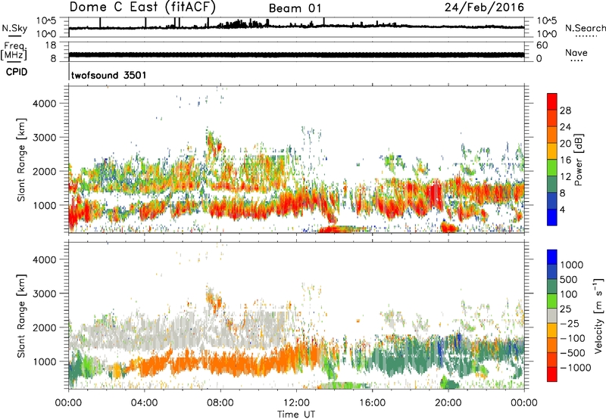Click the '28' power colorbar label
Viewport: 606px width, 419px height.
click(x=565, y=110)
